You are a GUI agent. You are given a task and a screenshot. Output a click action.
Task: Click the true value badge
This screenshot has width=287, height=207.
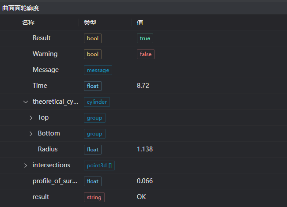tap(145, 38)
